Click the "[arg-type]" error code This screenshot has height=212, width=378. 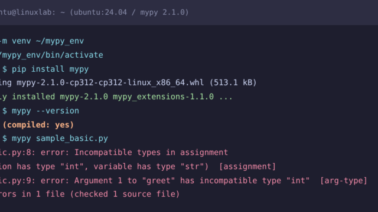[x=344, y=181]
